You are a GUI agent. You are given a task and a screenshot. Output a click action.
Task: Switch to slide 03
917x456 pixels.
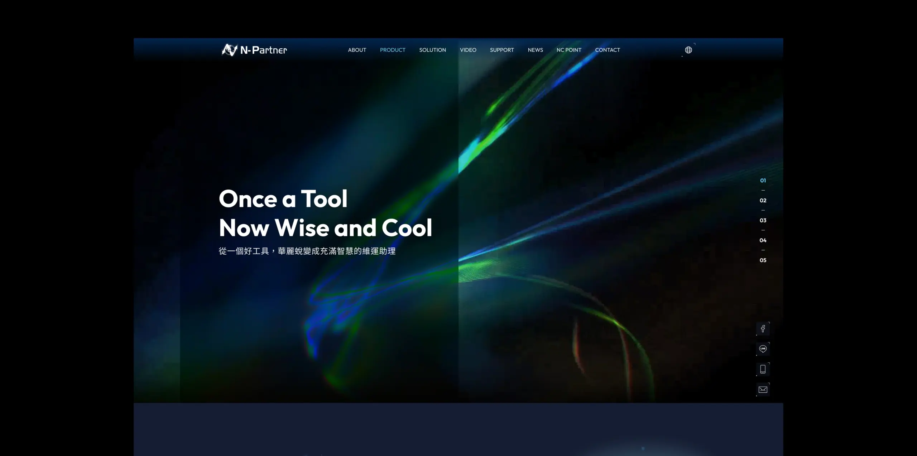(x=763, y=220)
